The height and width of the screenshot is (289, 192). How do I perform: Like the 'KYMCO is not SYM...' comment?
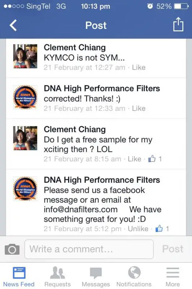tap(139, 68)
